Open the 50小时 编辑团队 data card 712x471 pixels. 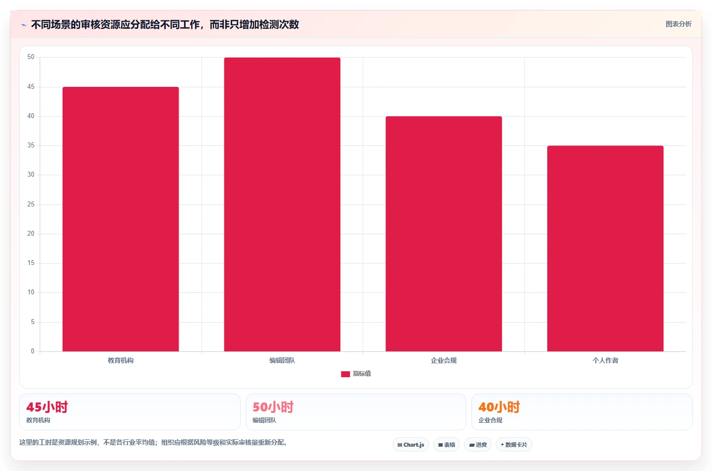coord(356,412)
